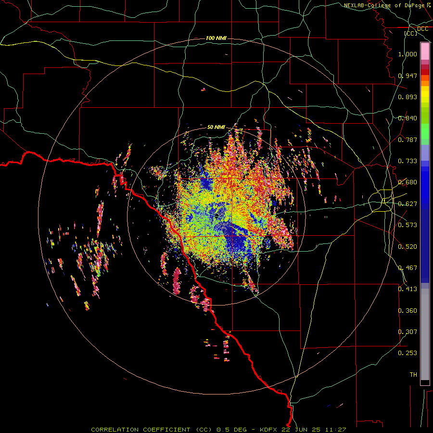Viewport: 433px width, 433px height.
Task: Click the Correlation Coefficient caption at bottom
Action: [218, 430]
